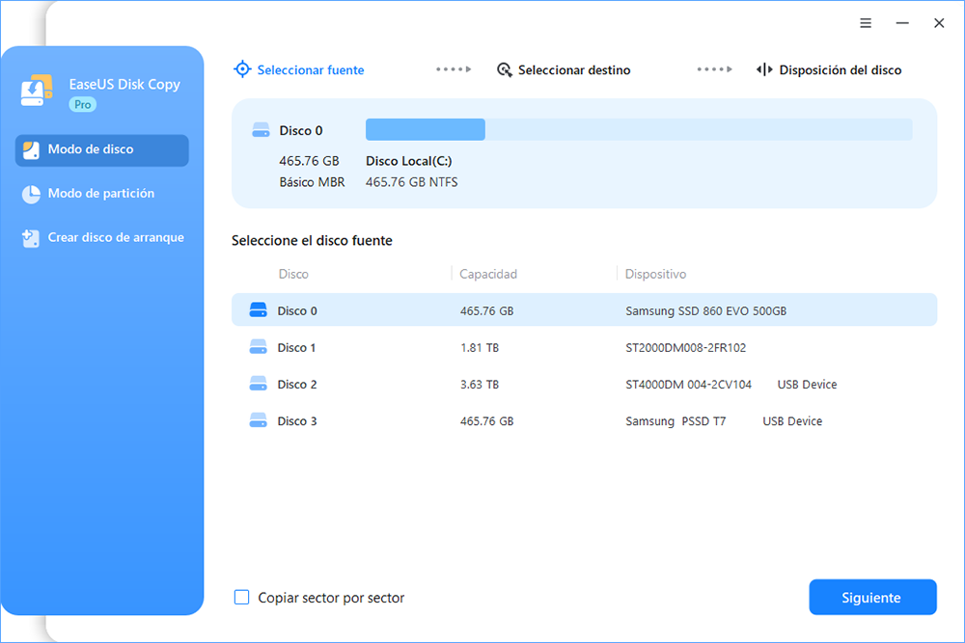Click 465.76 GB capacity in Disco 3 row
965x643 pixels.
pyautogui.click(x=486, y=421)
